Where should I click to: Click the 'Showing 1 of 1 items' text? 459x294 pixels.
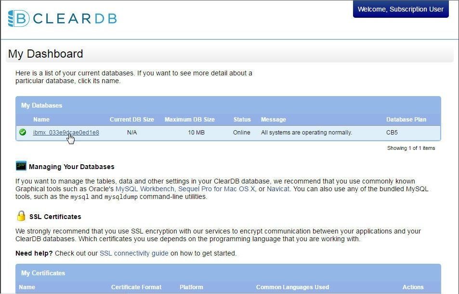[411, 148]
